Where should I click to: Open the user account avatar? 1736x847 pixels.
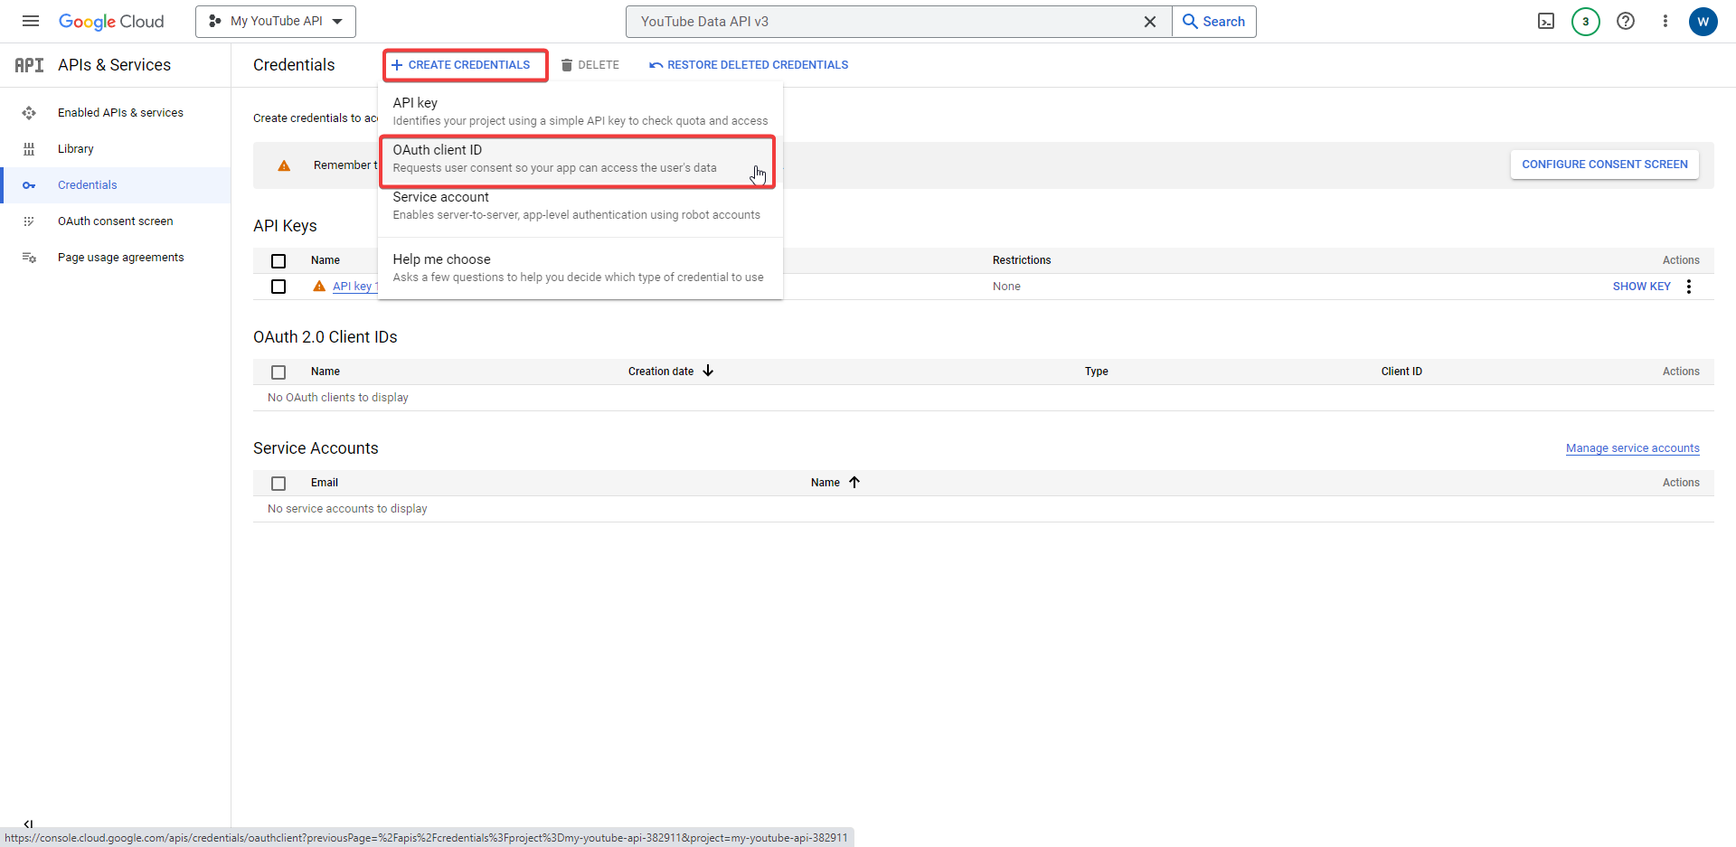coord(1703,22)
